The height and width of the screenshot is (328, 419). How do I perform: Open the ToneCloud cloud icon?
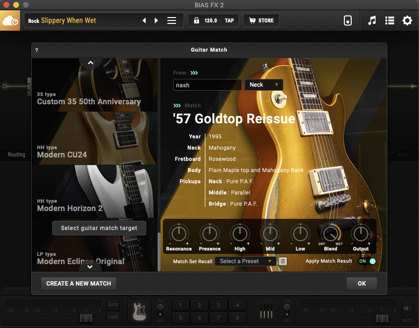[10, 20]
